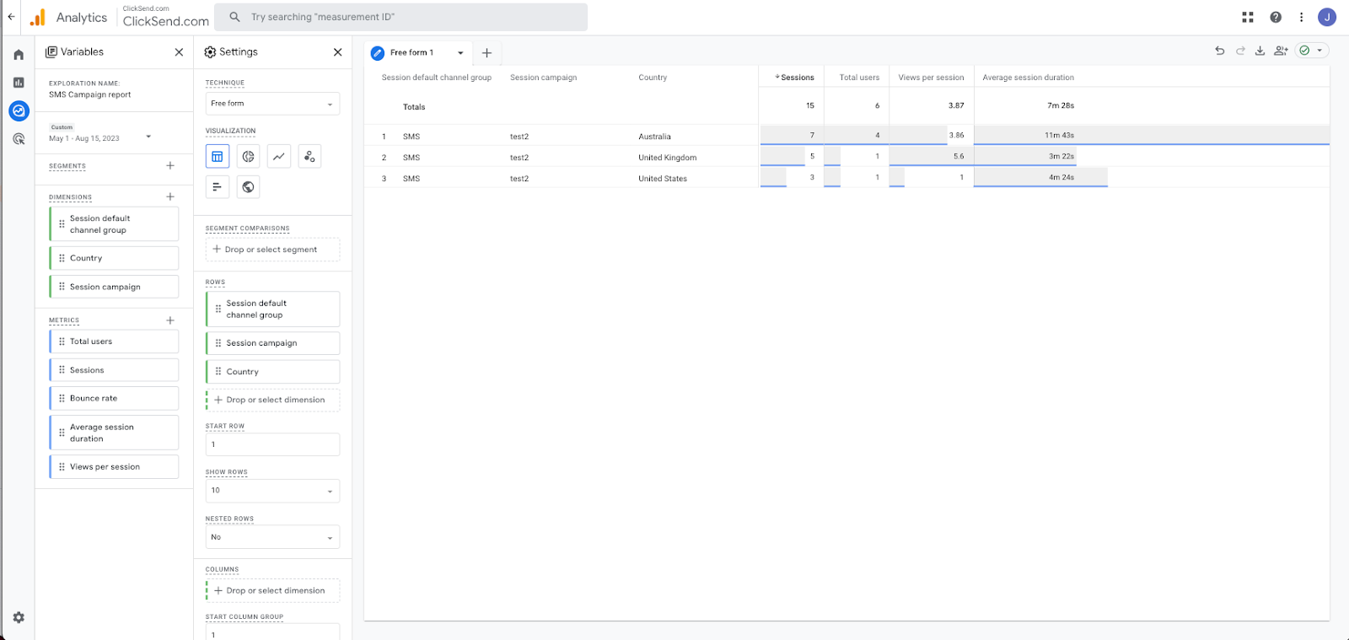Screen dimensions: 1349x640
Task: Switch to the Free form 1 tab
Action: [x=411, y=52]
